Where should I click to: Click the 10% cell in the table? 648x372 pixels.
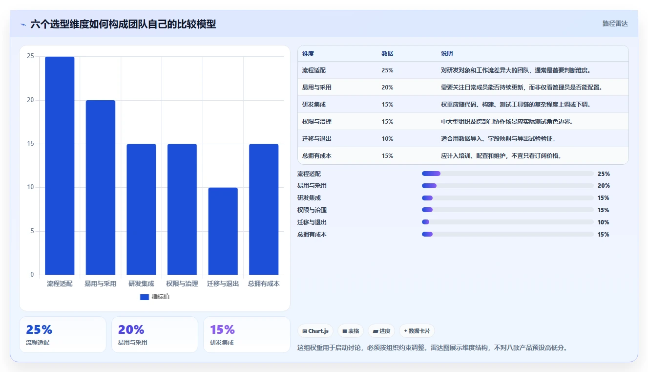pyautogui.click(x=387, y=139)
